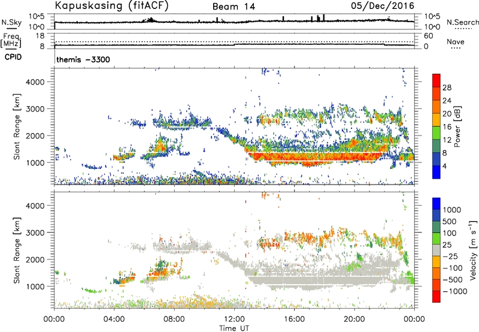Click the Time UT axis label

pyautogui.click(x=234, y=328)
